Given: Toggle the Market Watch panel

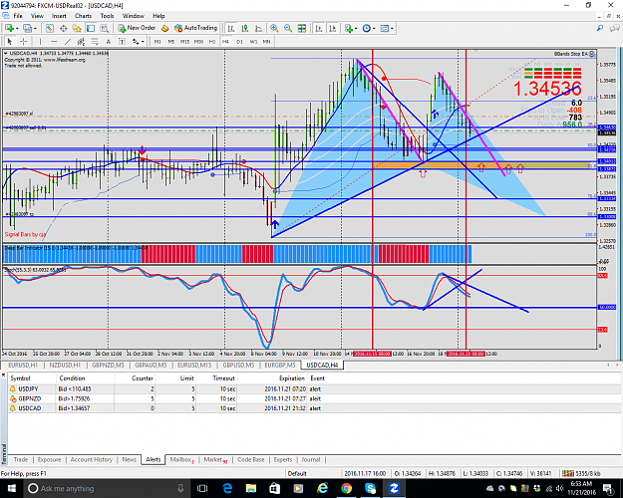Looking at the screenshot, I should point(50,28).
